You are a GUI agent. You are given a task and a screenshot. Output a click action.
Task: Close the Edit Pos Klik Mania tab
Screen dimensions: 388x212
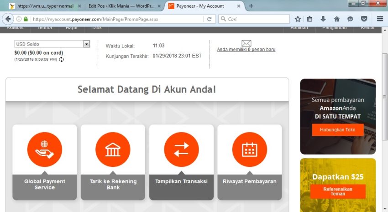pos(159,6)
